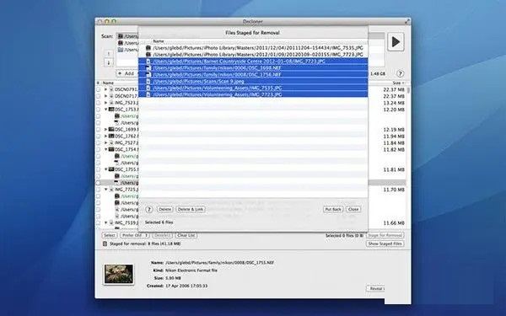Open the Prefer Old popup menu

[x=135, y=235]
